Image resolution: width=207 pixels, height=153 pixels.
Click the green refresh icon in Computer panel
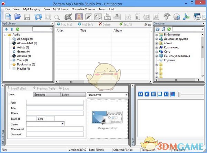click(x=169, y=29)
